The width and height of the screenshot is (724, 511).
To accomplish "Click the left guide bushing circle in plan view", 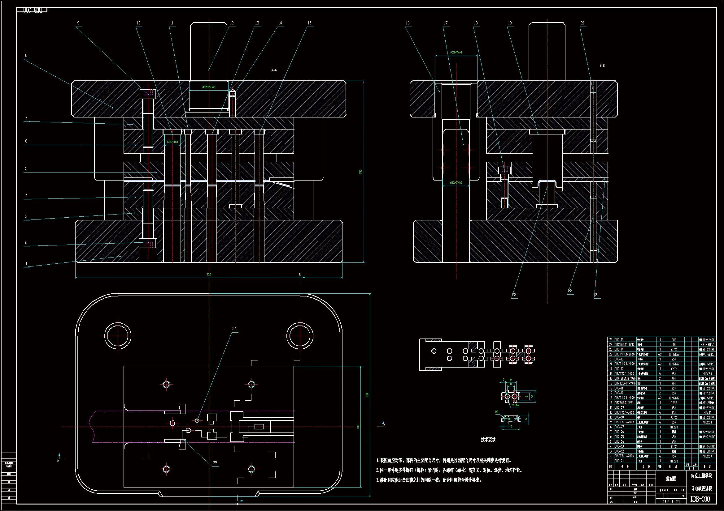I will (x=118, y=336).
